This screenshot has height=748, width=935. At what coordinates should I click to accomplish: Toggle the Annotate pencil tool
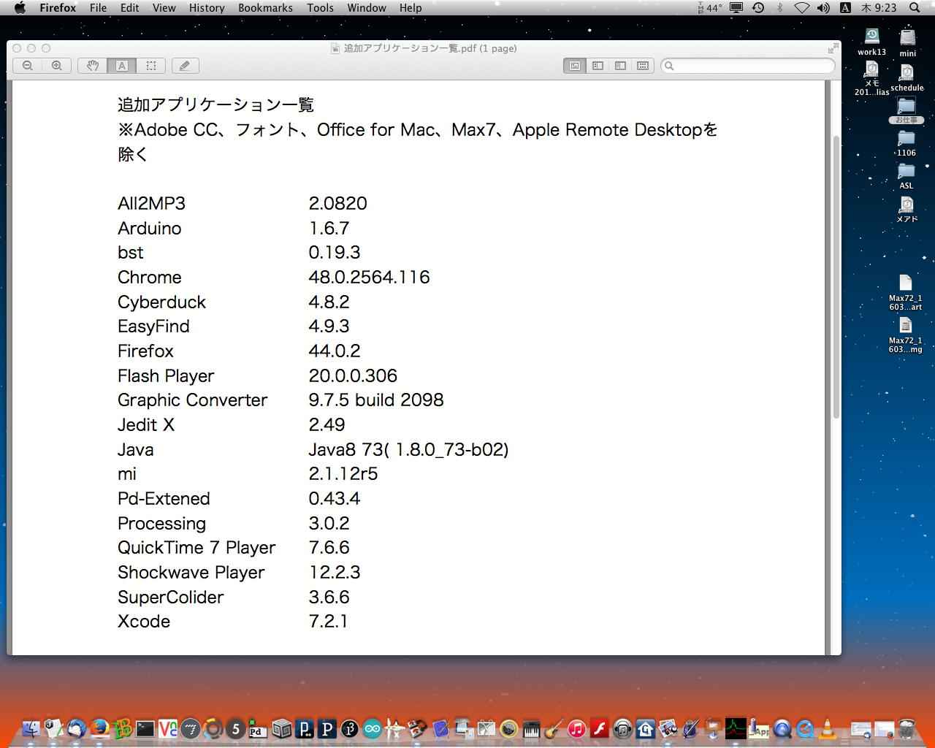click(x=185, y=66)
